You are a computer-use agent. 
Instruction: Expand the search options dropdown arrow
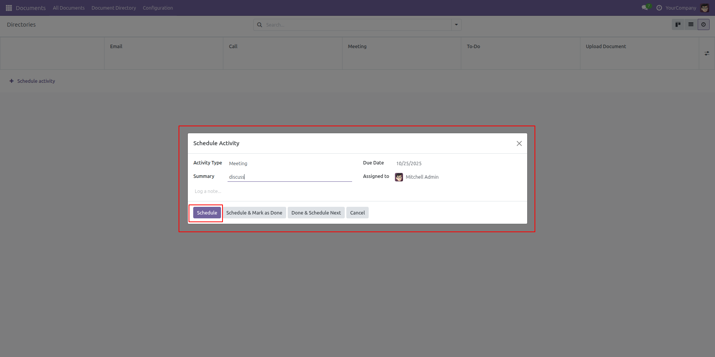point(456,25)
